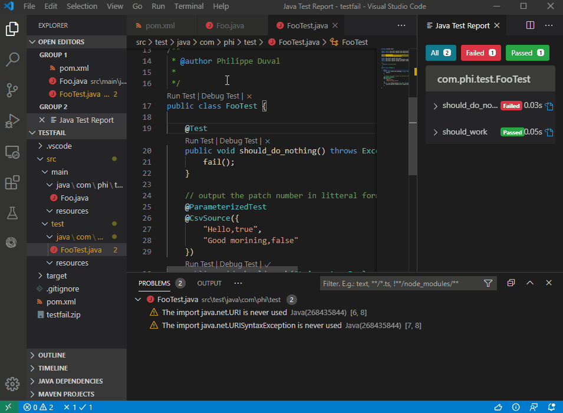Collapse all problems icon
563x413 pixels.
point(511,283)
